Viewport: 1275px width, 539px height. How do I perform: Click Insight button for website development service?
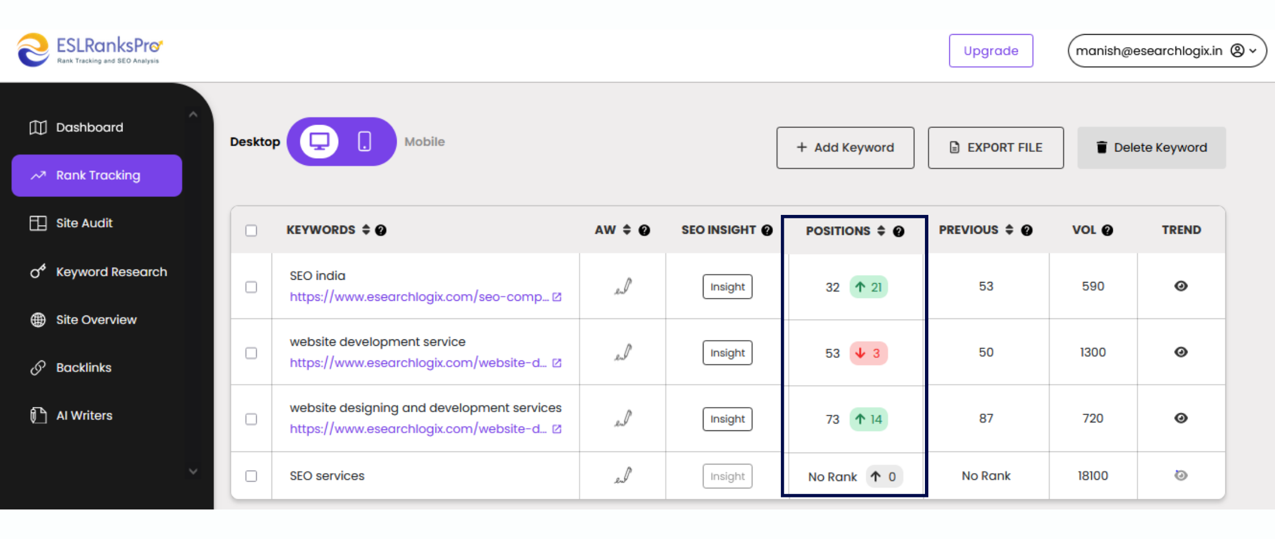727,353
